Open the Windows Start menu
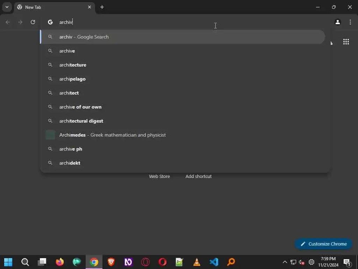Viewport: 358px width, 269px height. point(8,262)
